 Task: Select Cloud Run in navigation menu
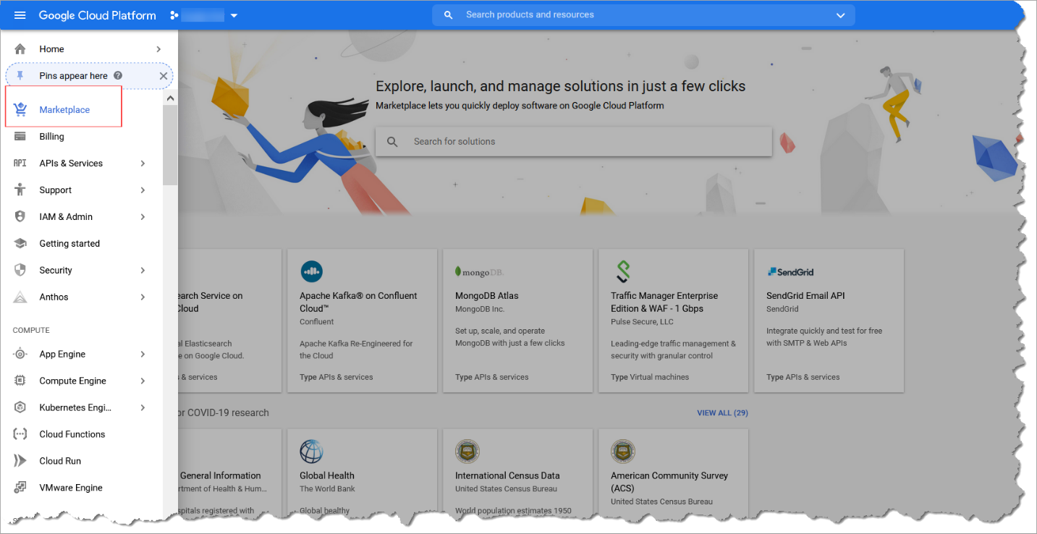pyautogui.click(x=60, y=462)
